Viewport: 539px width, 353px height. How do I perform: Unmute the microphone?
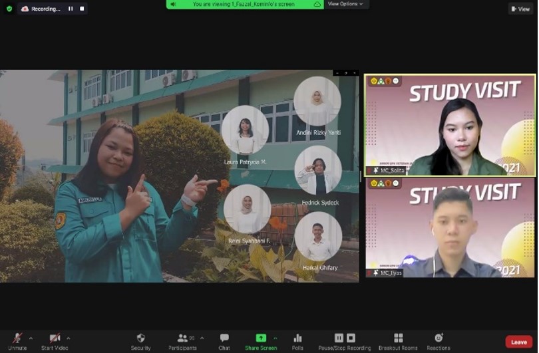[x=17, y=342]
